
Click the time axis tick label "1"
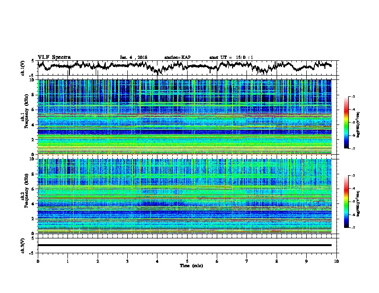[67, 261]
